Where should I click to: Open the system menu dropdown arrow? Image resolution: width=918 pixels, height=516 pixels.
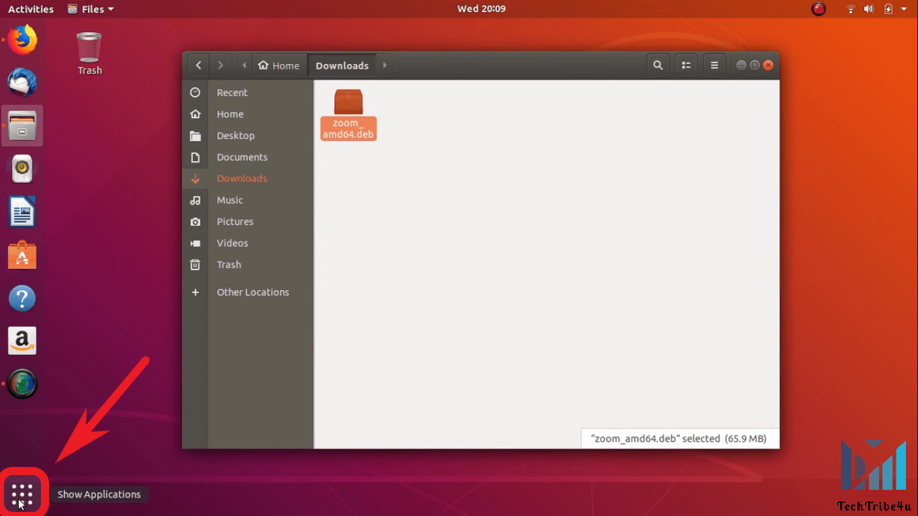904,9
